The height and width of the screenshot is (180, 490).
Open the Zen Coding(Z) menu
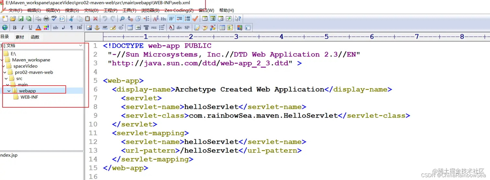click(179, 10)
